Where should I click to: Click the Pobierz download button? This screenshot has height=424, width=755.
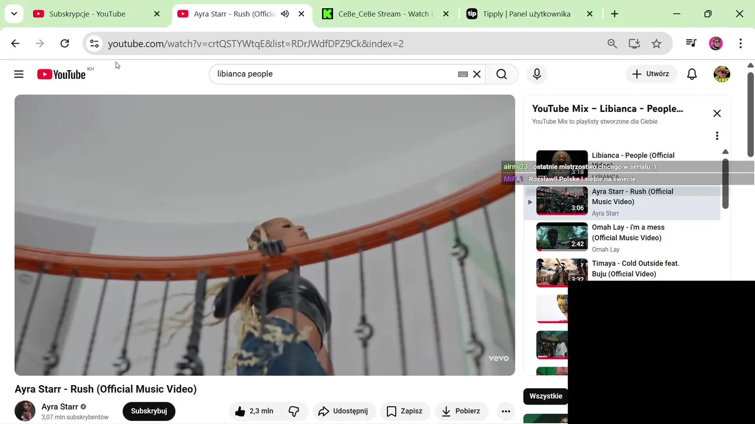(461, 411)
